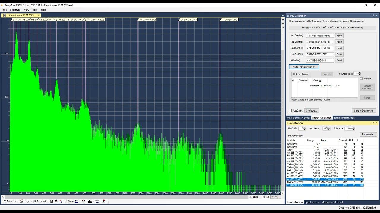The image size is (380, 213).
Task: Pin the Energy Calibration panel
Action: pos(373,16)
